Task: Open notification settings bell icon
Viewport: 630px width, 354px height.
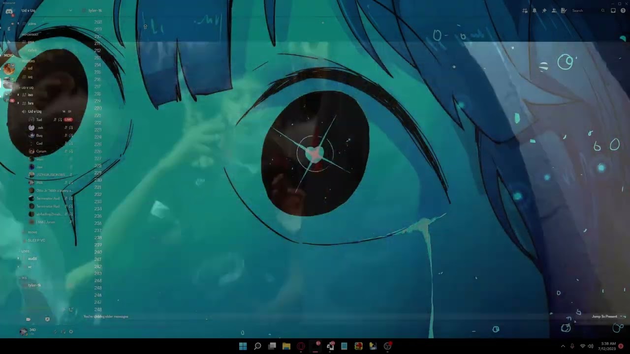Action: (535, 10)
